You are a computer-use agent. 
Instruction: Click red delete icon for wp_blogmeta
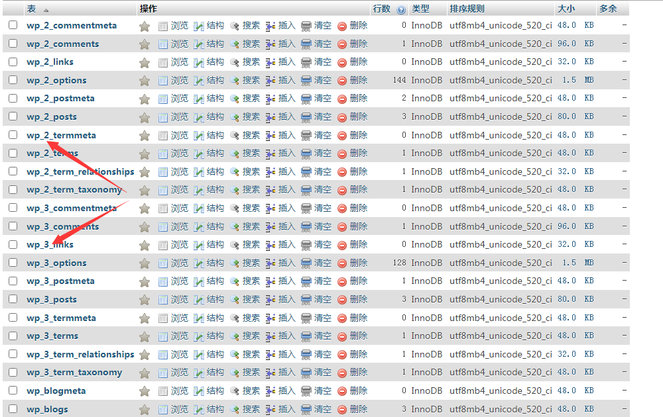click(x=342, y=391)
